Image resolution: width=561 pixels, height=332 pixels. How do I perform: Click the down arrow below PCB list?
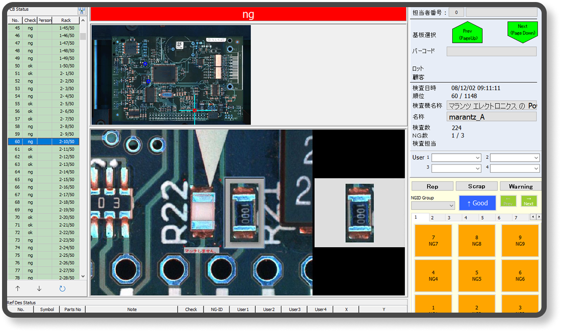tap(39, 289)
